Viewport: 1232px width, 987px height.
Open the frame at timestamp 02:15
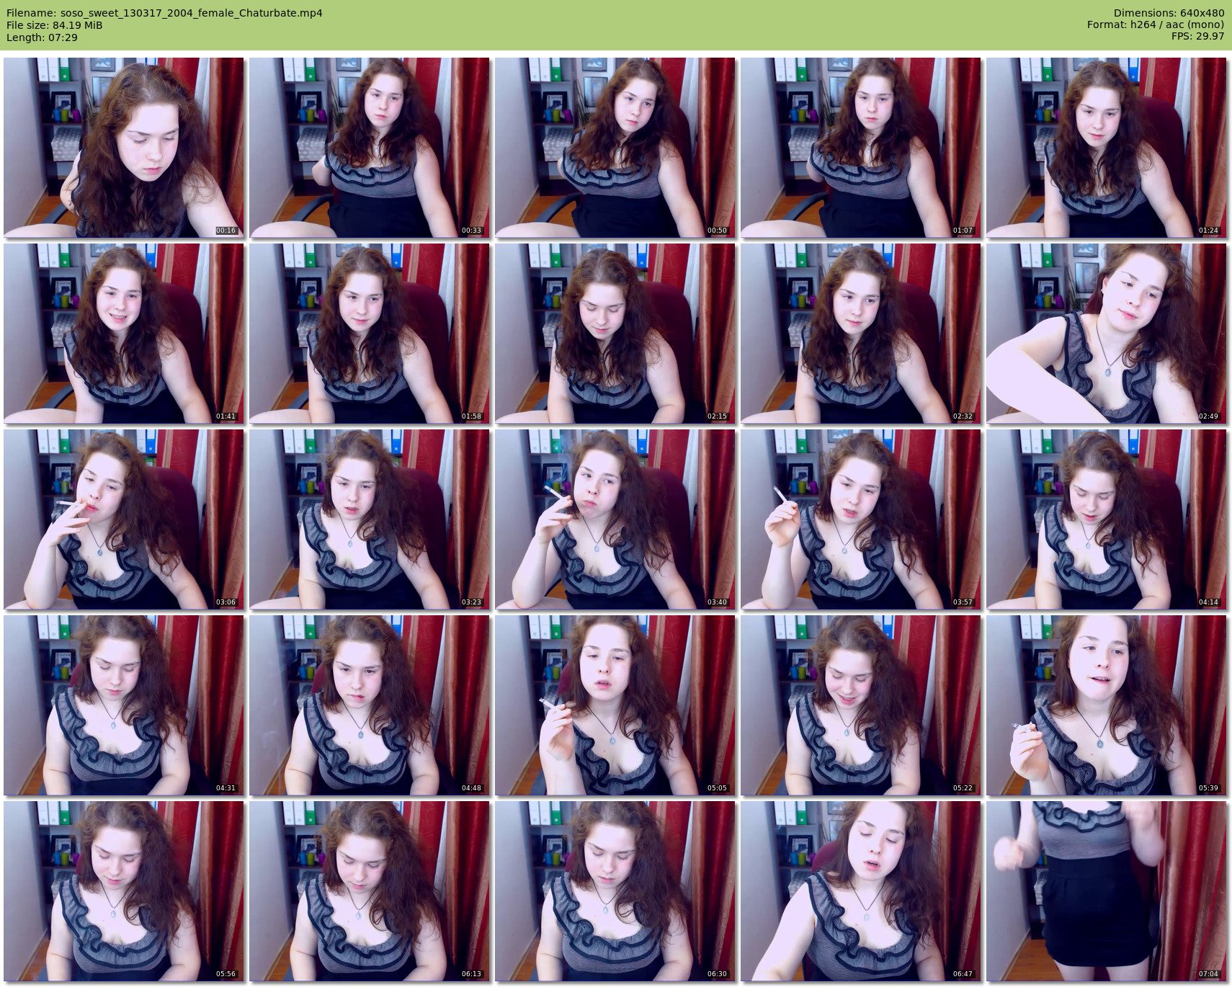click(x=615, y=334)
